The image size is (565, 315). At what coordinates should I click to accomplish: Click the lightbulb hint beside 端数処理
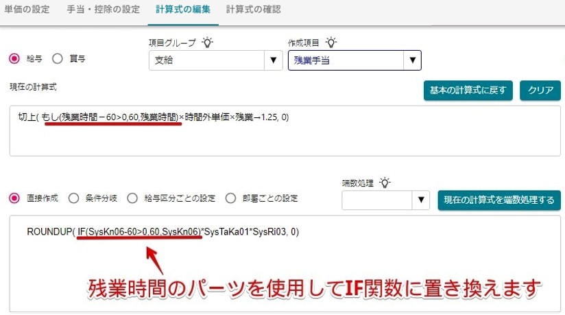tap(385, 183)
